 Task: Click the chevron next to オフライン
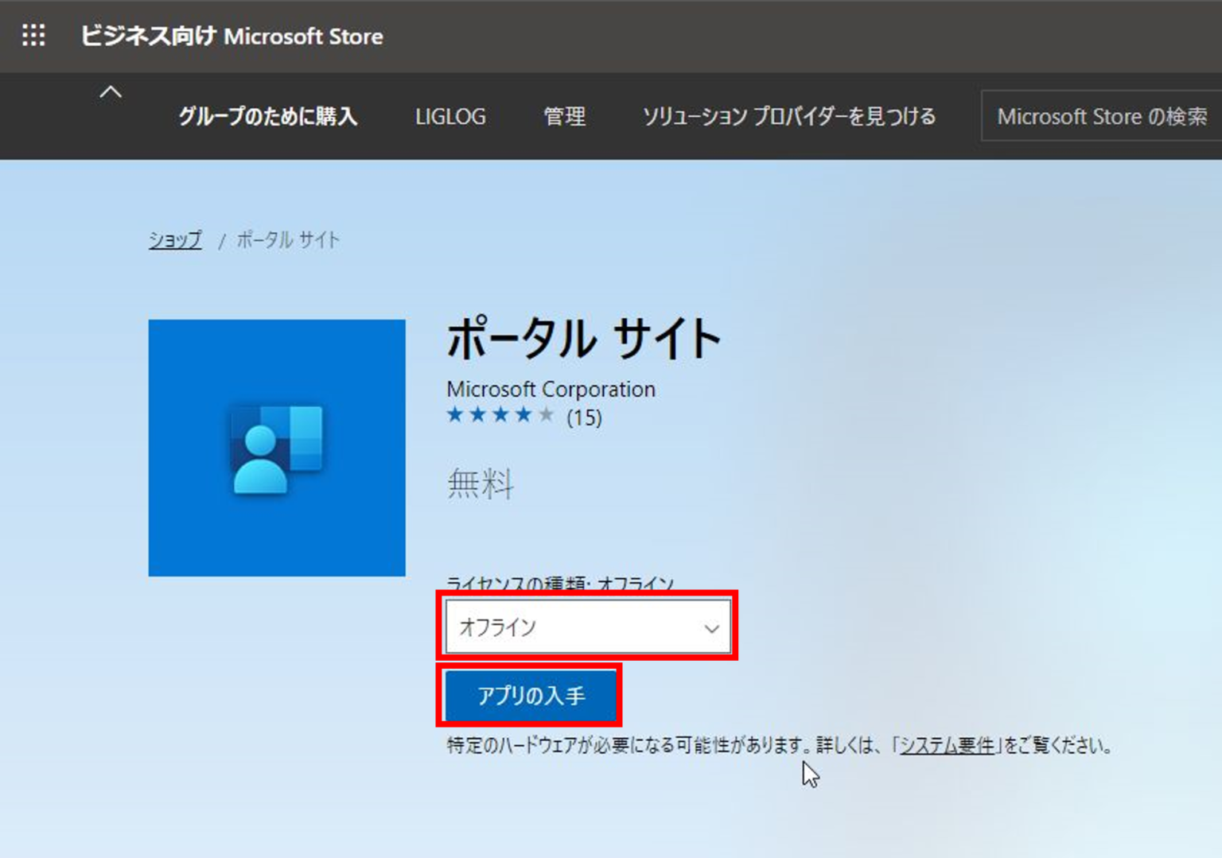712,629
